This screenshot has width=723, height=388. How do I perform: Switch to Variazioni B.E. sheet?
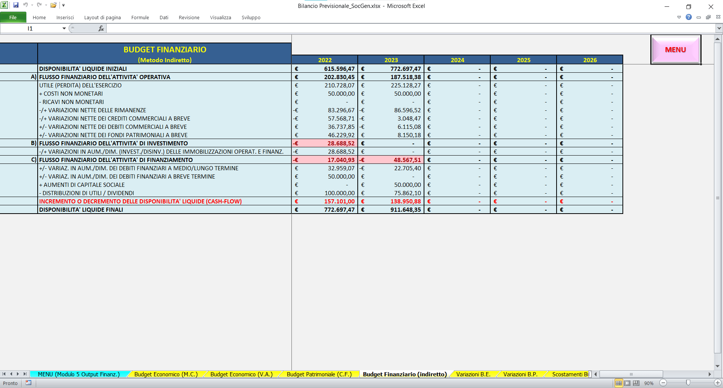click(x=473, y=374)
